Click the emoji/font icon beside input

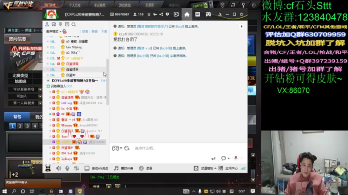click(x=127, y=148)
